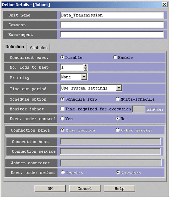170x198 pixels.
Task: Click the Cancel button
Action: 85,189
